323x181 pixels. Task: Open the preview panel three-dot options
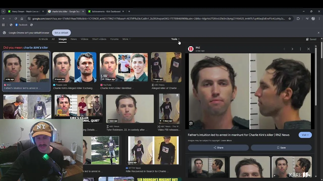pyautogui.click(x=300, y=49)
